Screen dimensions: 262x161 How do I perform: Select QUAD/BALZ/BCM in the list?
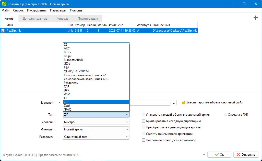point(96,71)
